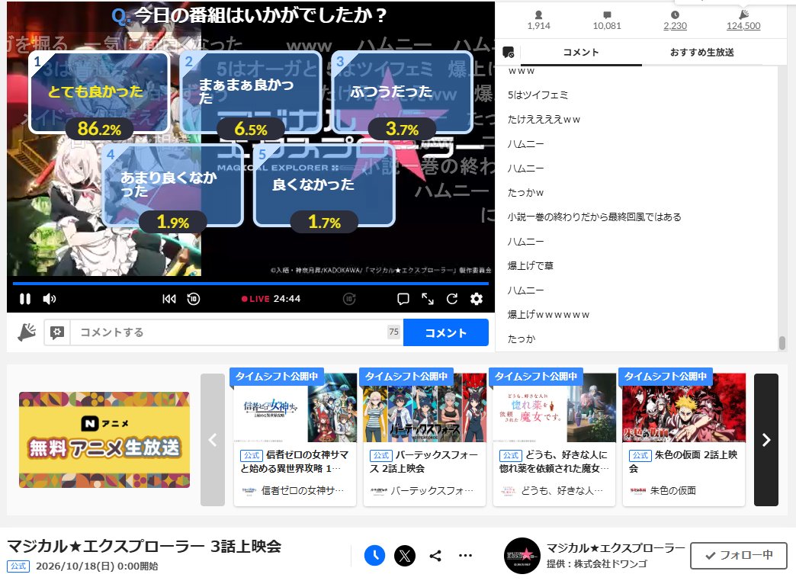
Task: Rewind 10 seconds in the player
Action: click(x=194, y=299)
